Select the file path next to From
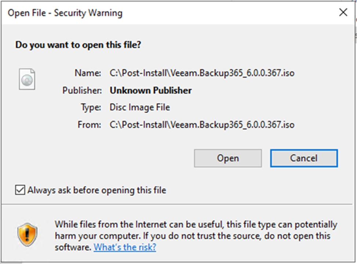357x264 pixels. (202, 125)
